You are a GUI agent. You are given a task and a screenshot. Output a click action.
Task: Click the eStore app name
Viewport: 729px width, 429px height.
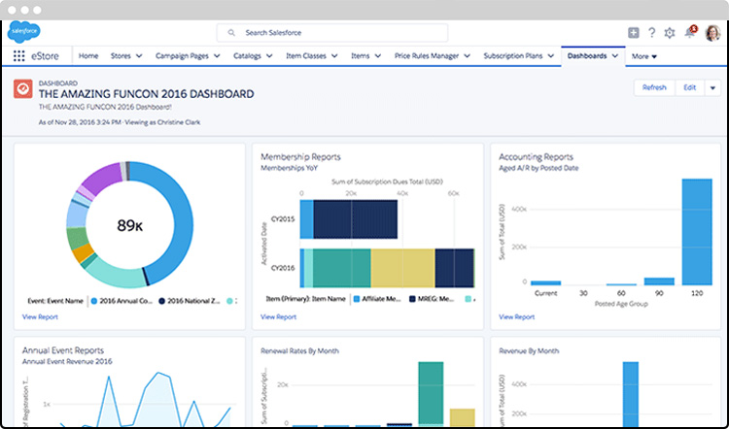tap(45, 56)
